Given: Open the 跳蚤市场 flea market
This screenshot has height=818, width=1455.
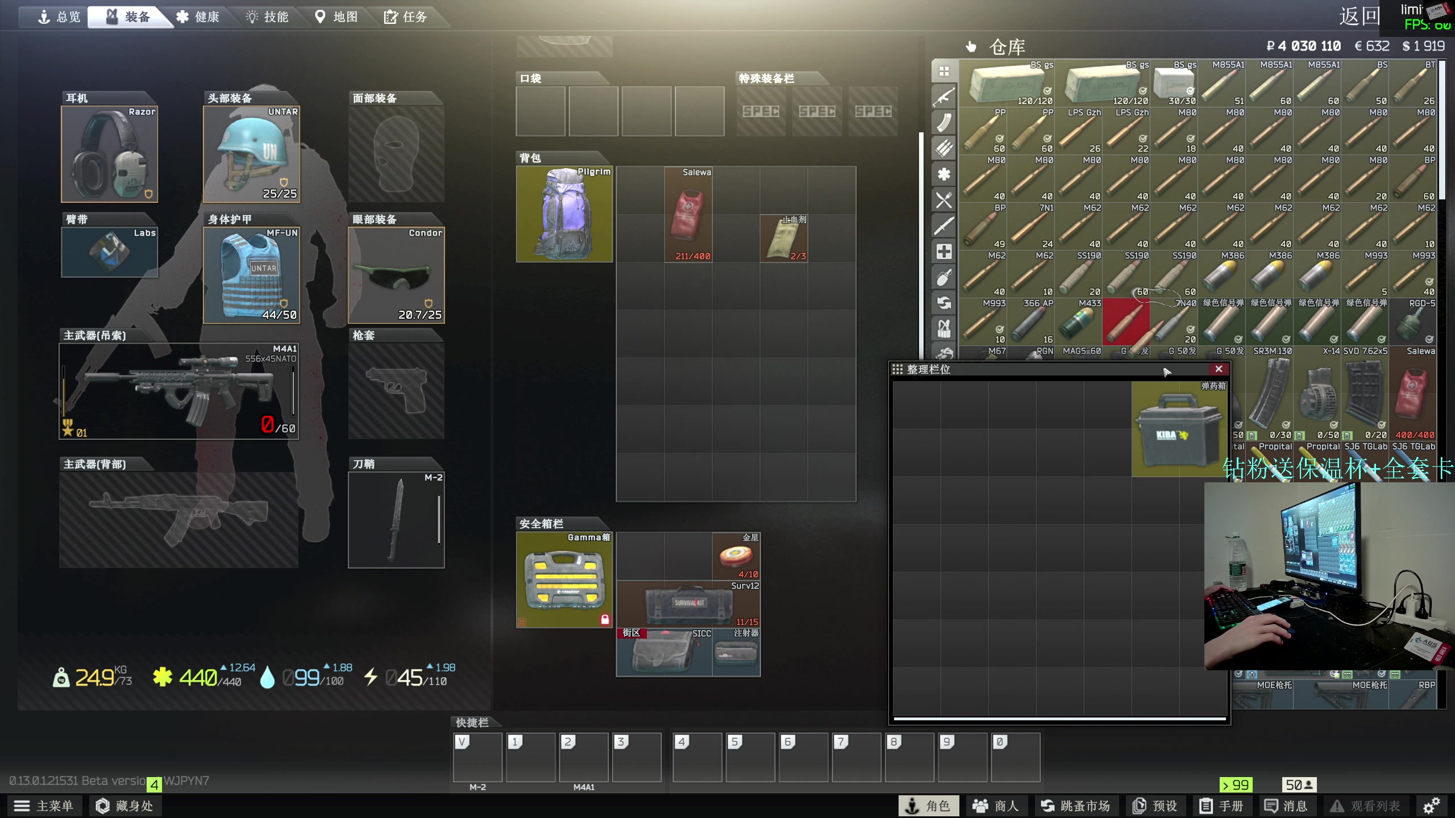Looking at the screenshot, I should (1075, 806).
